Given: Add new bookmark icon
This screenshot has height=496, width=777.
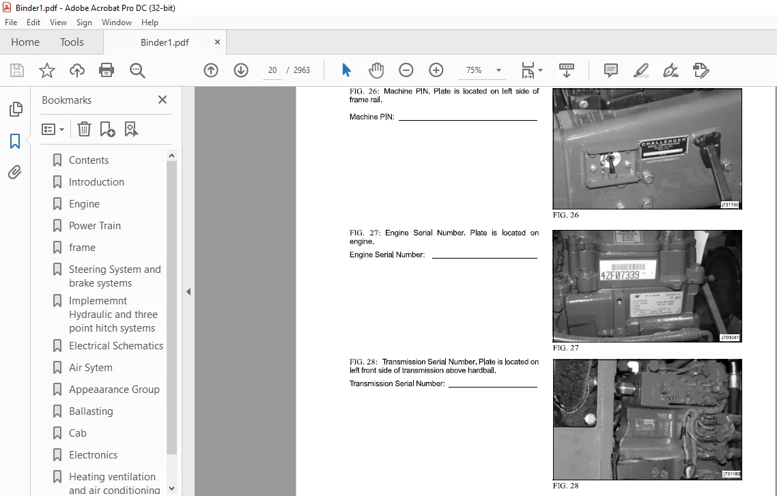Looking at the screenshot, I should coord(107,129).
